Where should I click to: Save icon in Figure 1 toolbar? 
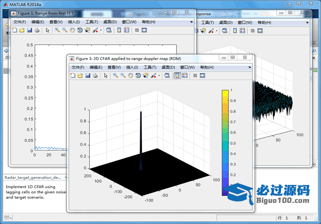tap(30, 30)
